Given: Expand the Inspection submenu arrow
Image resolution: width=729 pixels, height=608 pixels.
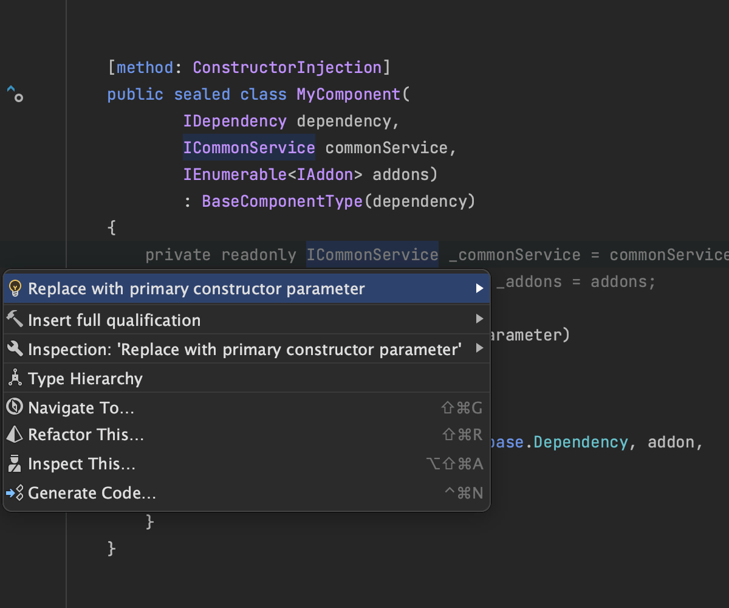Looking at the screenshot, I should pyautogui.click(x=479, y=348).
